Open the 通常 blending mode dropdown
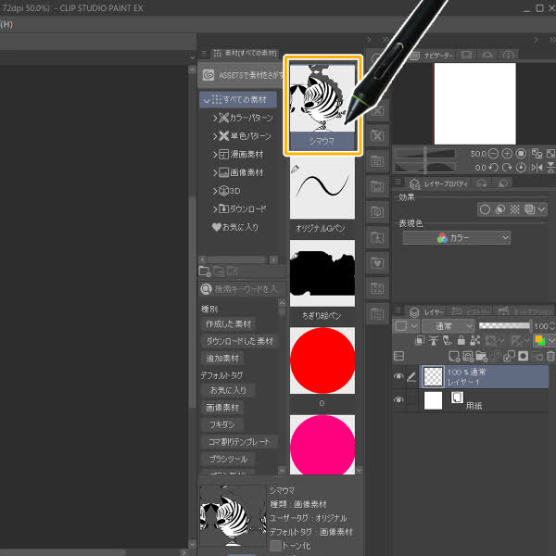 click(449, 326)
